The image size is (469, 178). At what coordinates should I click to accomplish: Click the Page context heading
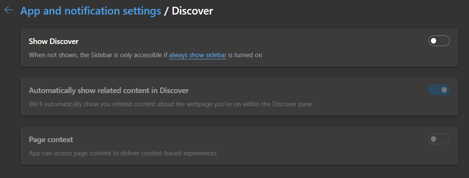coord(51,140)
